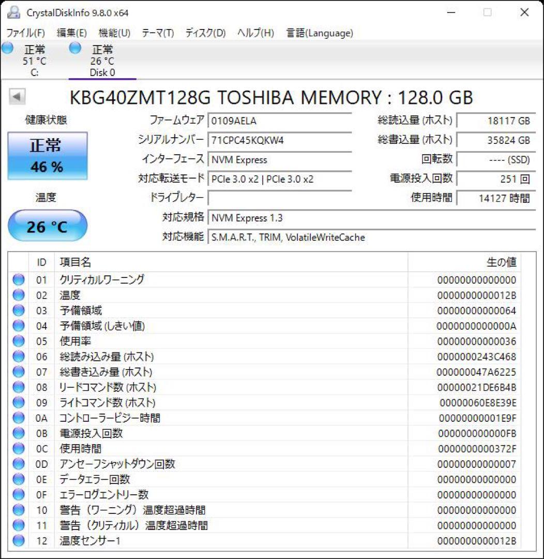Click the 正常 46 % health status button
This screenshot has height=559, width=544.
tap(48, 156)
